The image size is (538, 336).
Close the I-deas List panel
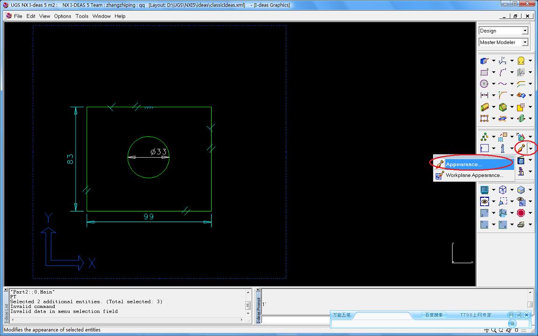(6, 290)
